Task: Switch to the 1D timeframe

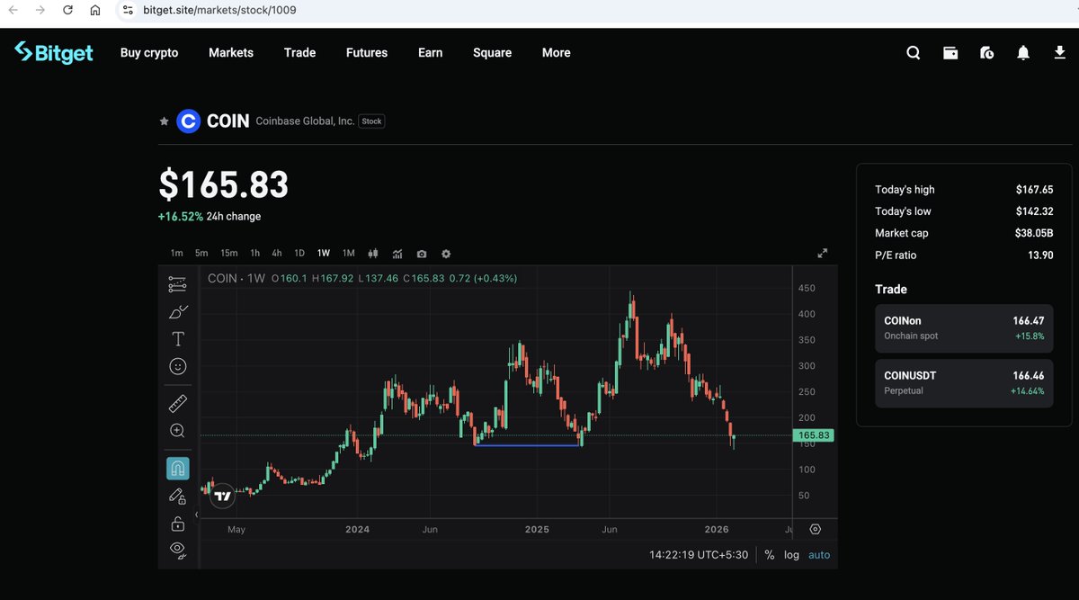Action: click(x=299, y=254)
